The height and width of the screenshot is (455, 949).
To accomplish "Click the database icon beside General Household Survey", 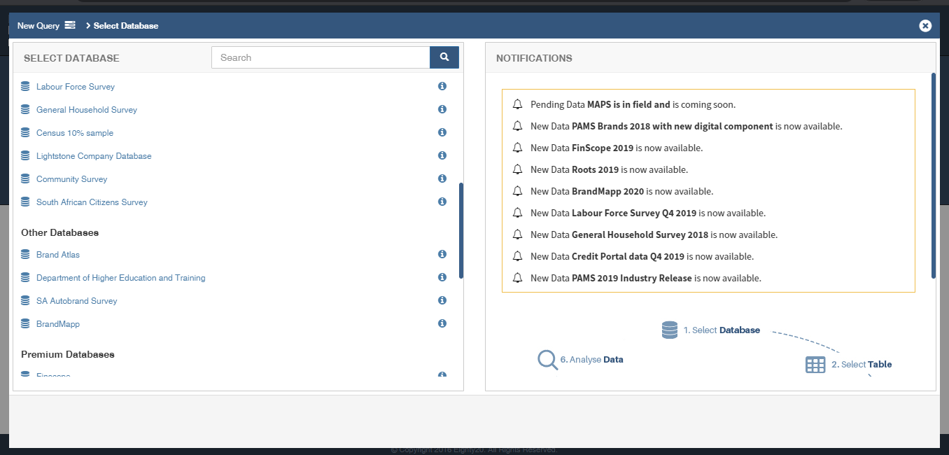I will pyautogui.click(x=25, y=109).
